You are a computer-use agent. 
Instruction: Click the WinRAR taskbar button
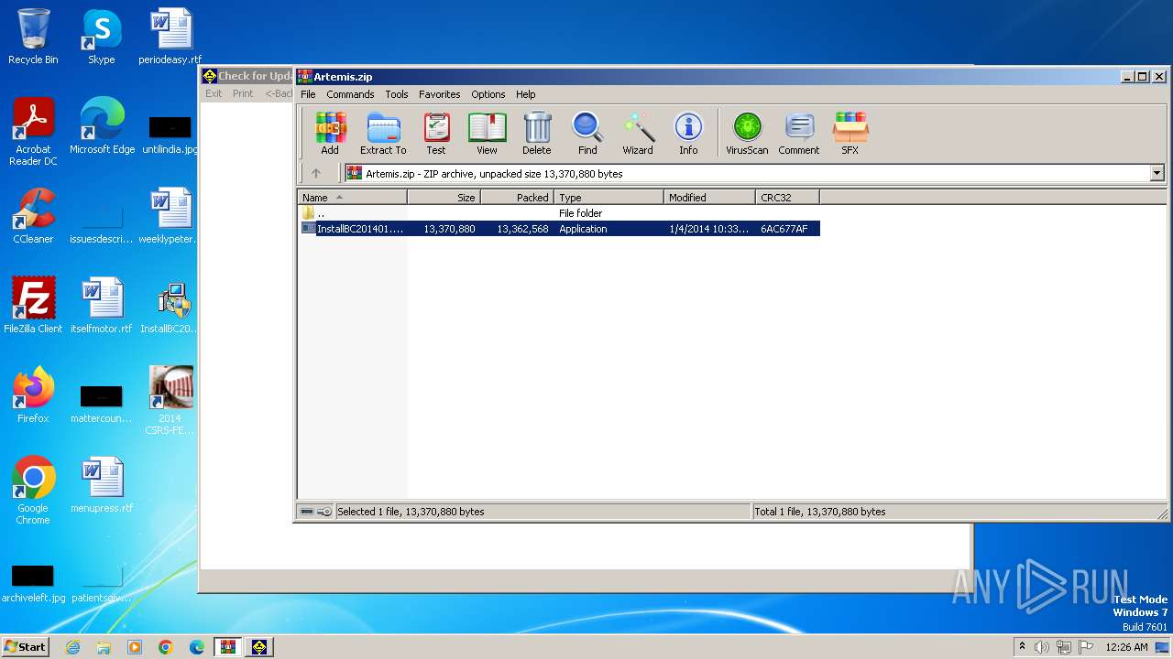point(228,647)
